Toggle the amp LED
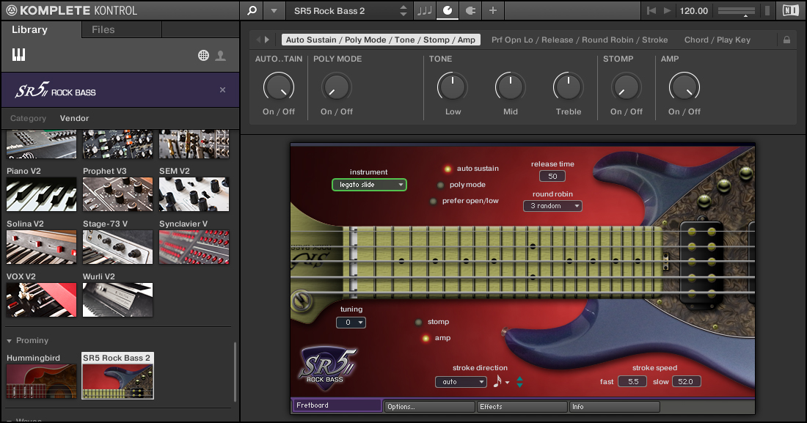Viewport: 807px width, 423px height. click(426, 339)
